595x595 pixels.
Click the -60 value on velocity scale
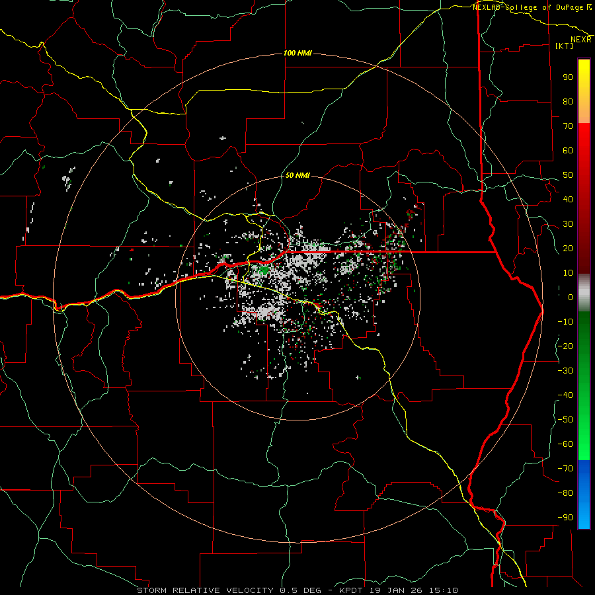565,444
